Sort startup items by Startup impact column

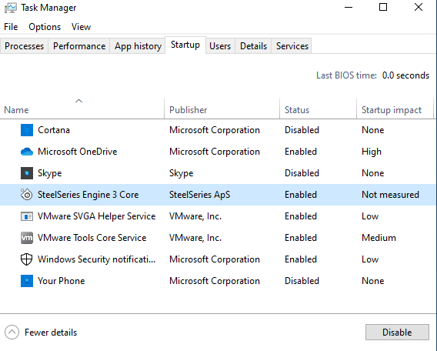coord(392,110)
